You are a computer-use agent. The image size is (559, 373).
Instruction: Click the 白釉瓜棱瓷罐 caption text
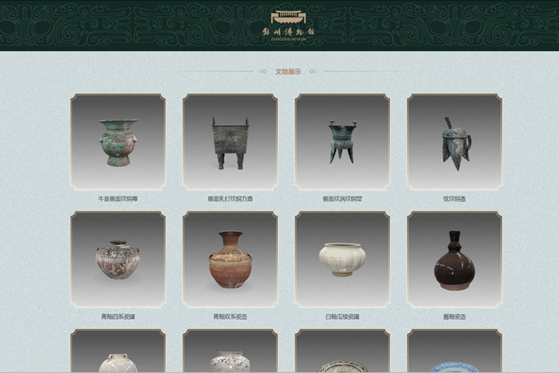tap(342, 317)
